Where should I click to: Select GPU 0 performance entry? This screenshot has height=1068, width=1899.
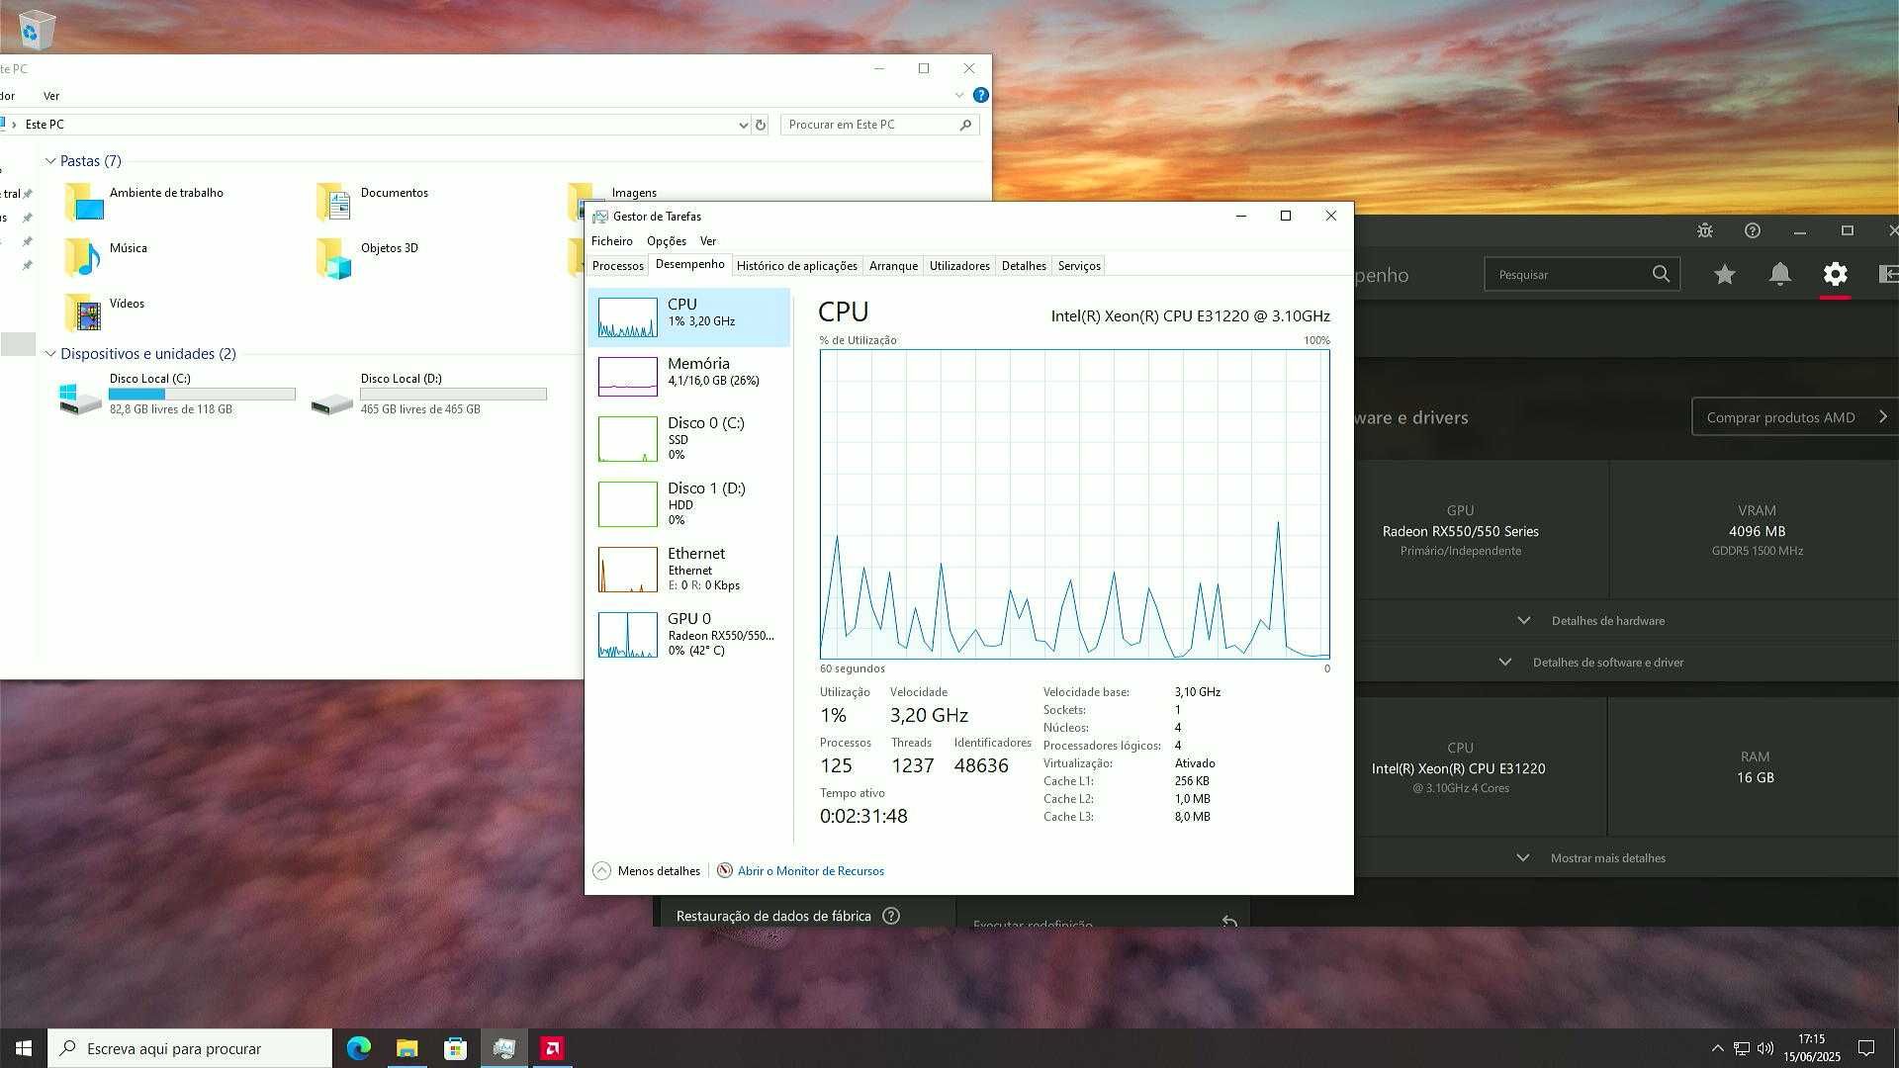click(689, 634)
